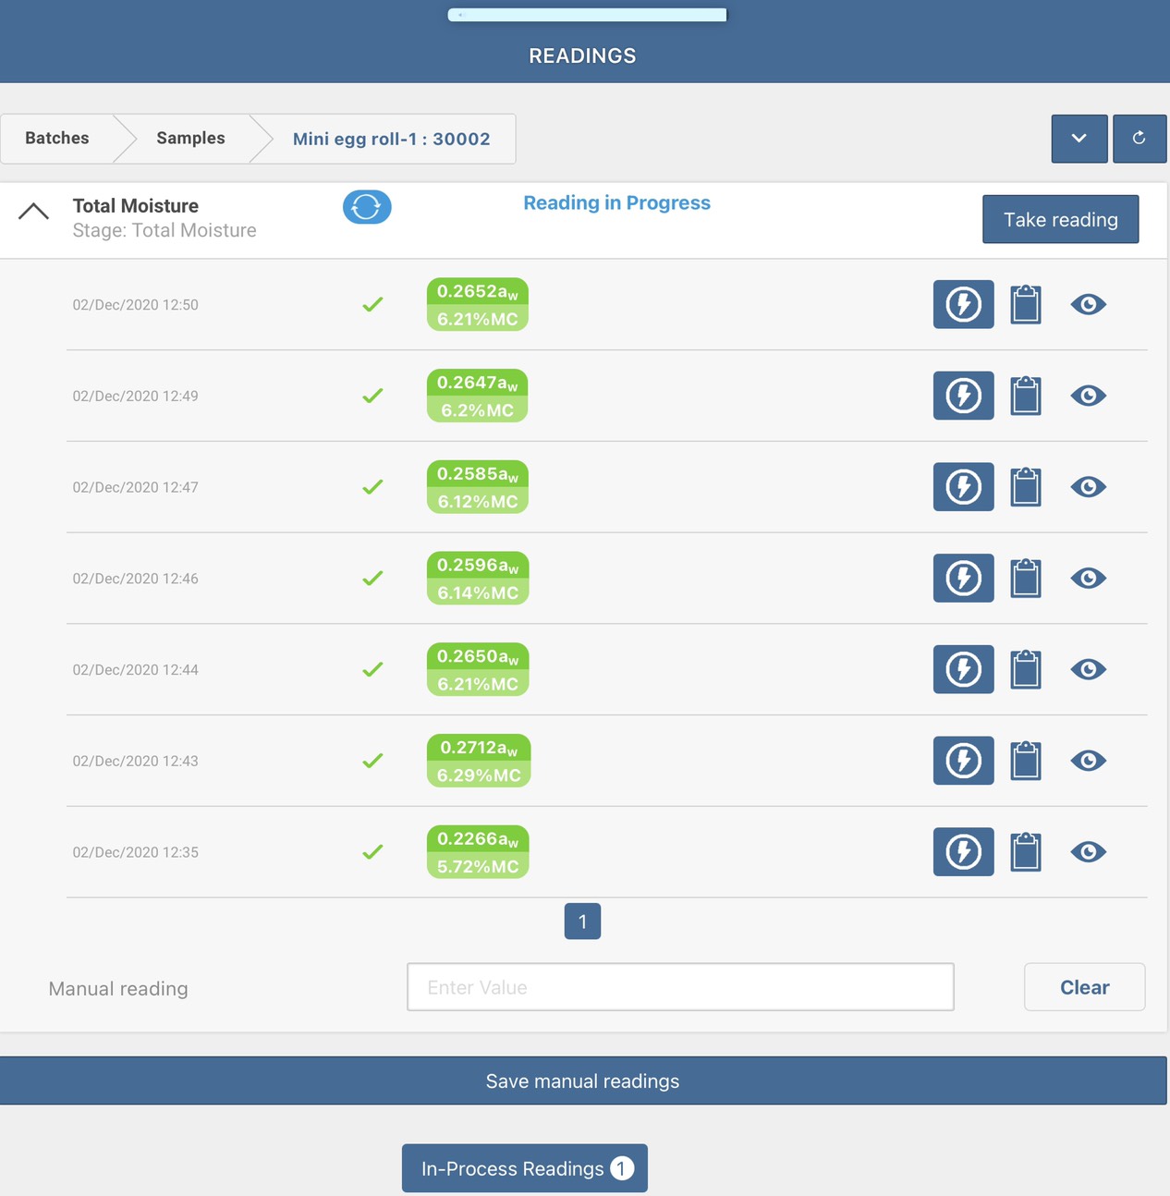The height and width of the screenshot is (1196, 1170).
Task: Click the lightning bolt for 12:44 reading
Action: 963,669
